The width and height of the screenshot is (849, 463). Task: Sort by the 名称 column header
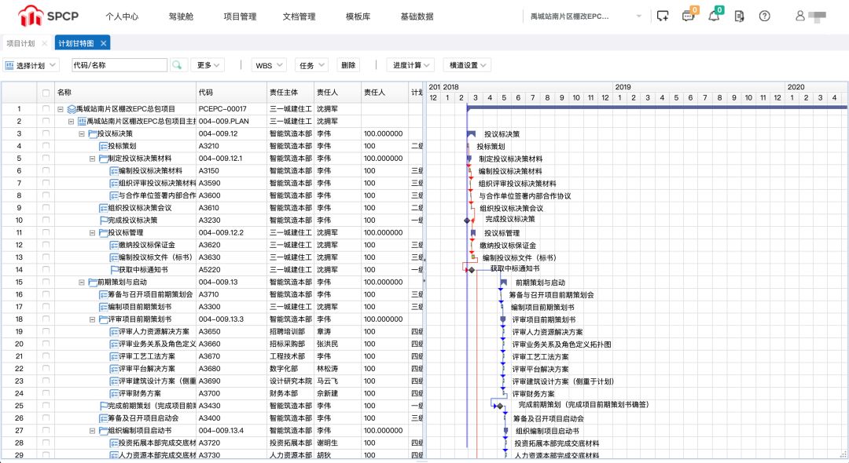tap(125, 93)
